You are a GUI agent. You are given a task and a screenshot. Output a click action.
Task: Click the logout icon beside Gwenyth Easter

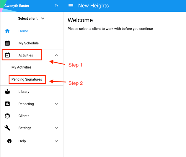point(56,6)
